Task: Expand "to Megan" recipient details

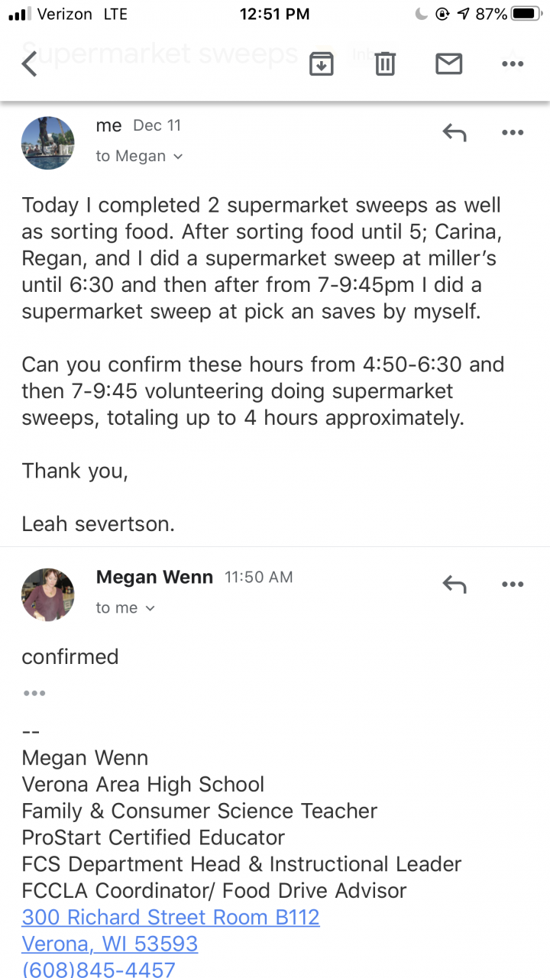Action: (140, 156)
